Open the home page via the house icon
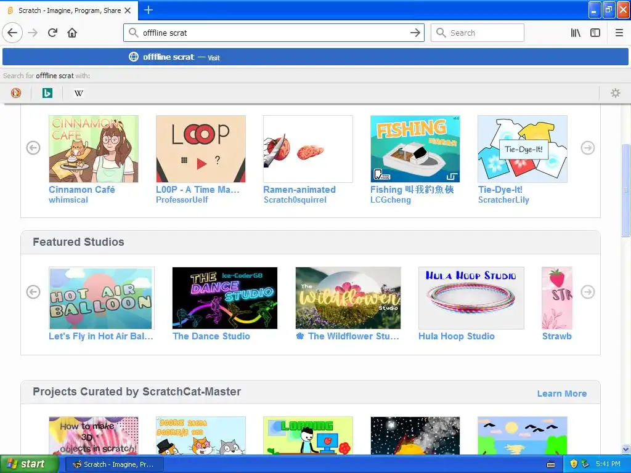This screenshot has width=631, height=473. pyautogui.click(x=72, y=33)
